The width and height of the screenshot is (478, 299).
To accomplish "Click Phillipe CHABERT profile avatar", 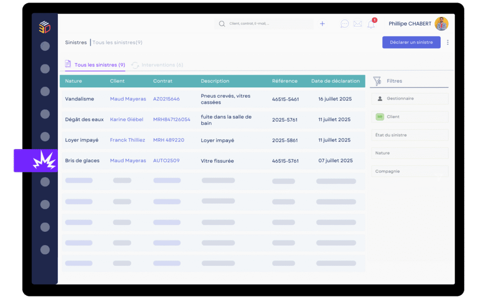I will [x=441, y=24].
